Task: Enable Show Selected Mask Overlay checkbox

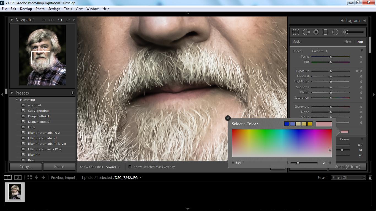Action: [130, 167]
